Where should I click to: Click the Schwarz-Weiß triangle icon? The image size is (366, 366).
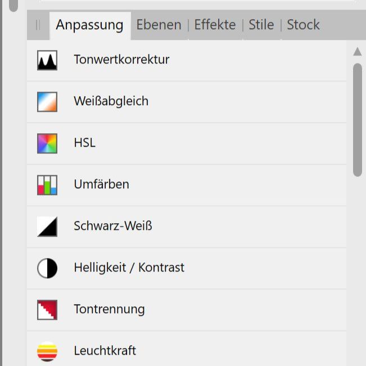pos(47,226)
